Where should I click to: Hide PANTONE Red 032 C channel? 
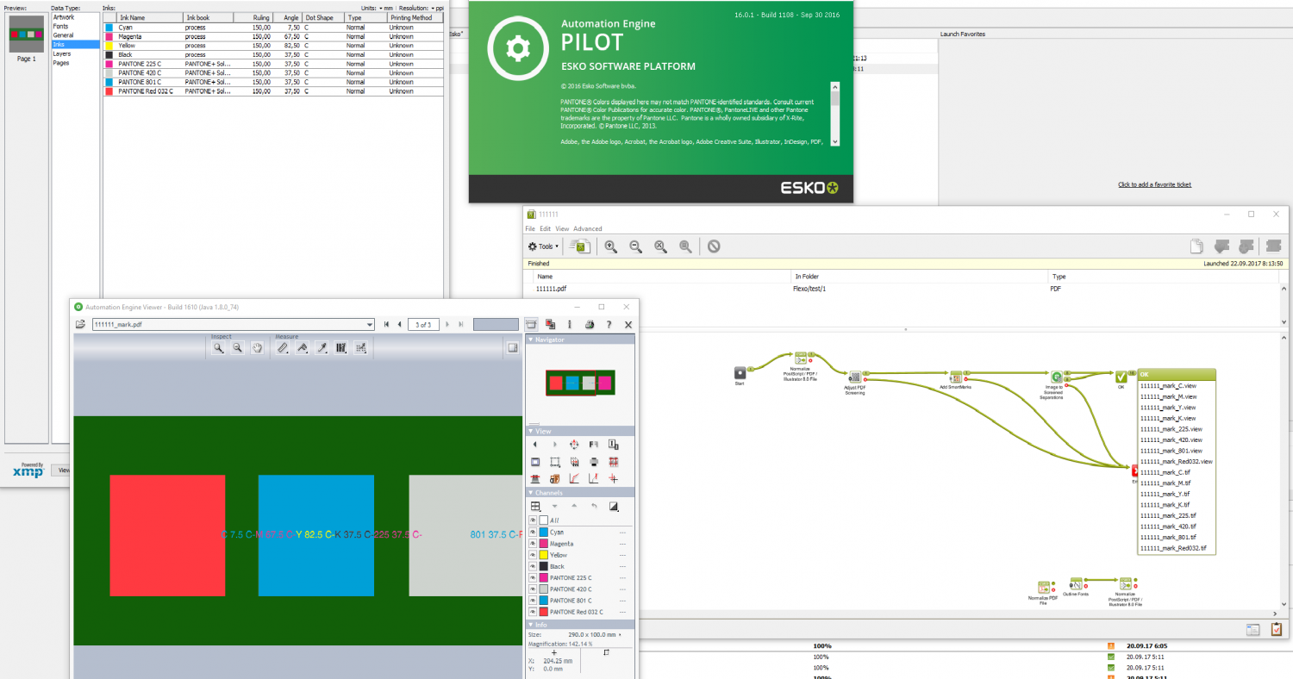533,611
